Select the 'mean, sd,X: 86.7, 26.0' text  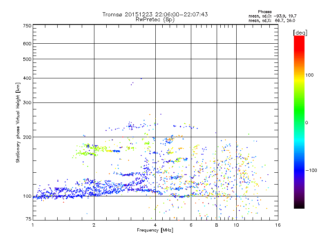272,20
